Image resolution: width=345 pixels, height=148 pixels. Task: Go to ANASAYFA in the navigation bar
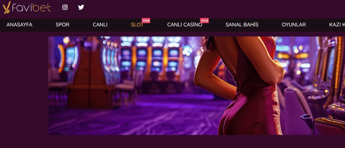[x=19, y=25]
